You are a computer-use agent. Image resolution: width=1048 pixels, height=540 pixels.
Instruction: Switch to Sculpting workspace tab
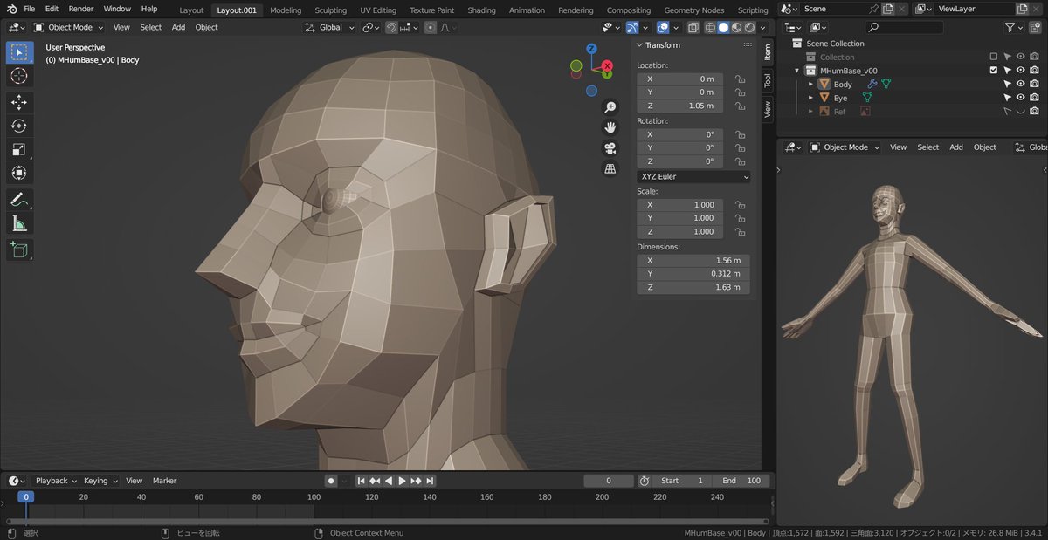[x=331, y=10]
